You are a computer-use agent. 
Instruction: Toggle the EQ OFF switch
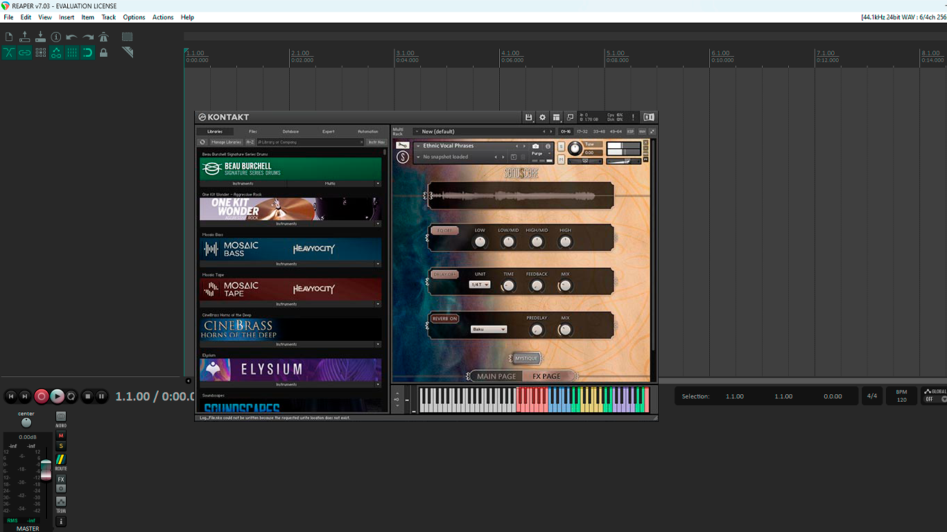tap(444, 231)
